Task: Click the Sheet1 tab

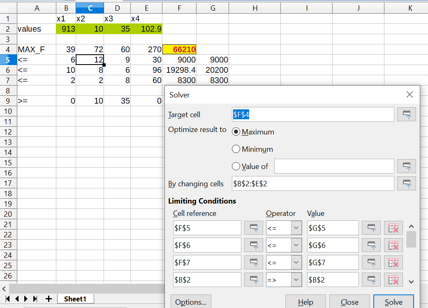Action: [75, 299]
